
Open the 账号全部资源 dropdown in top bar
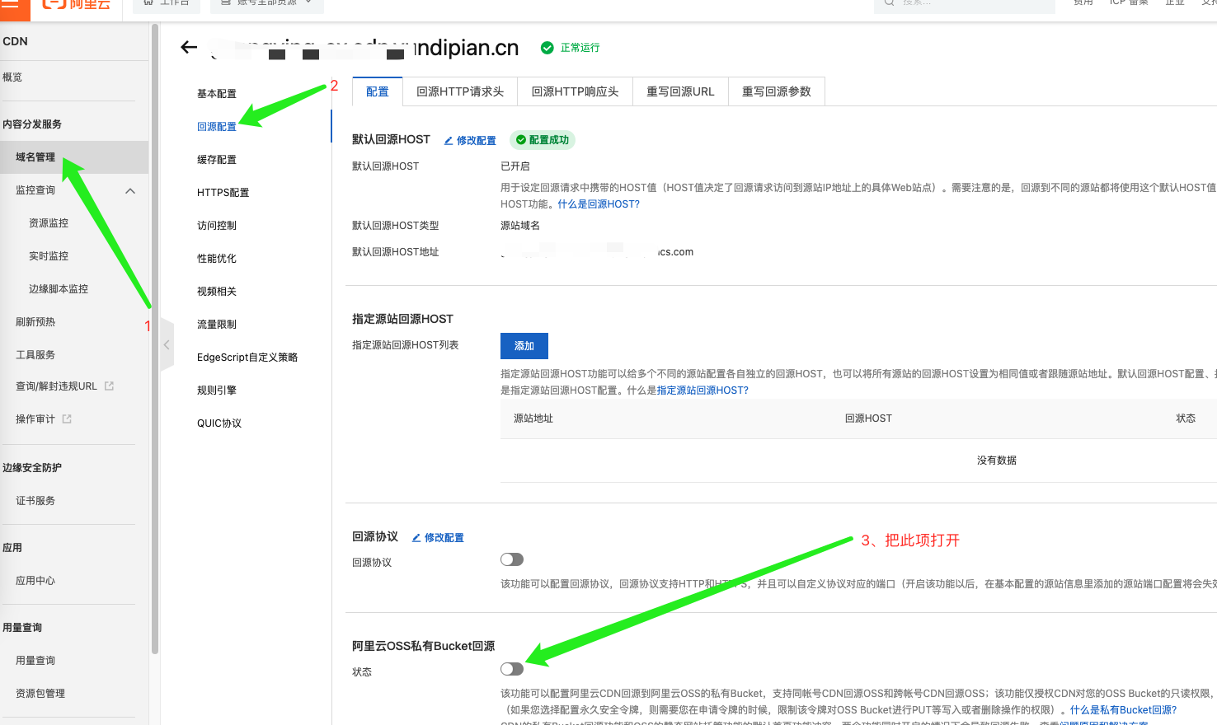point(266,4)
